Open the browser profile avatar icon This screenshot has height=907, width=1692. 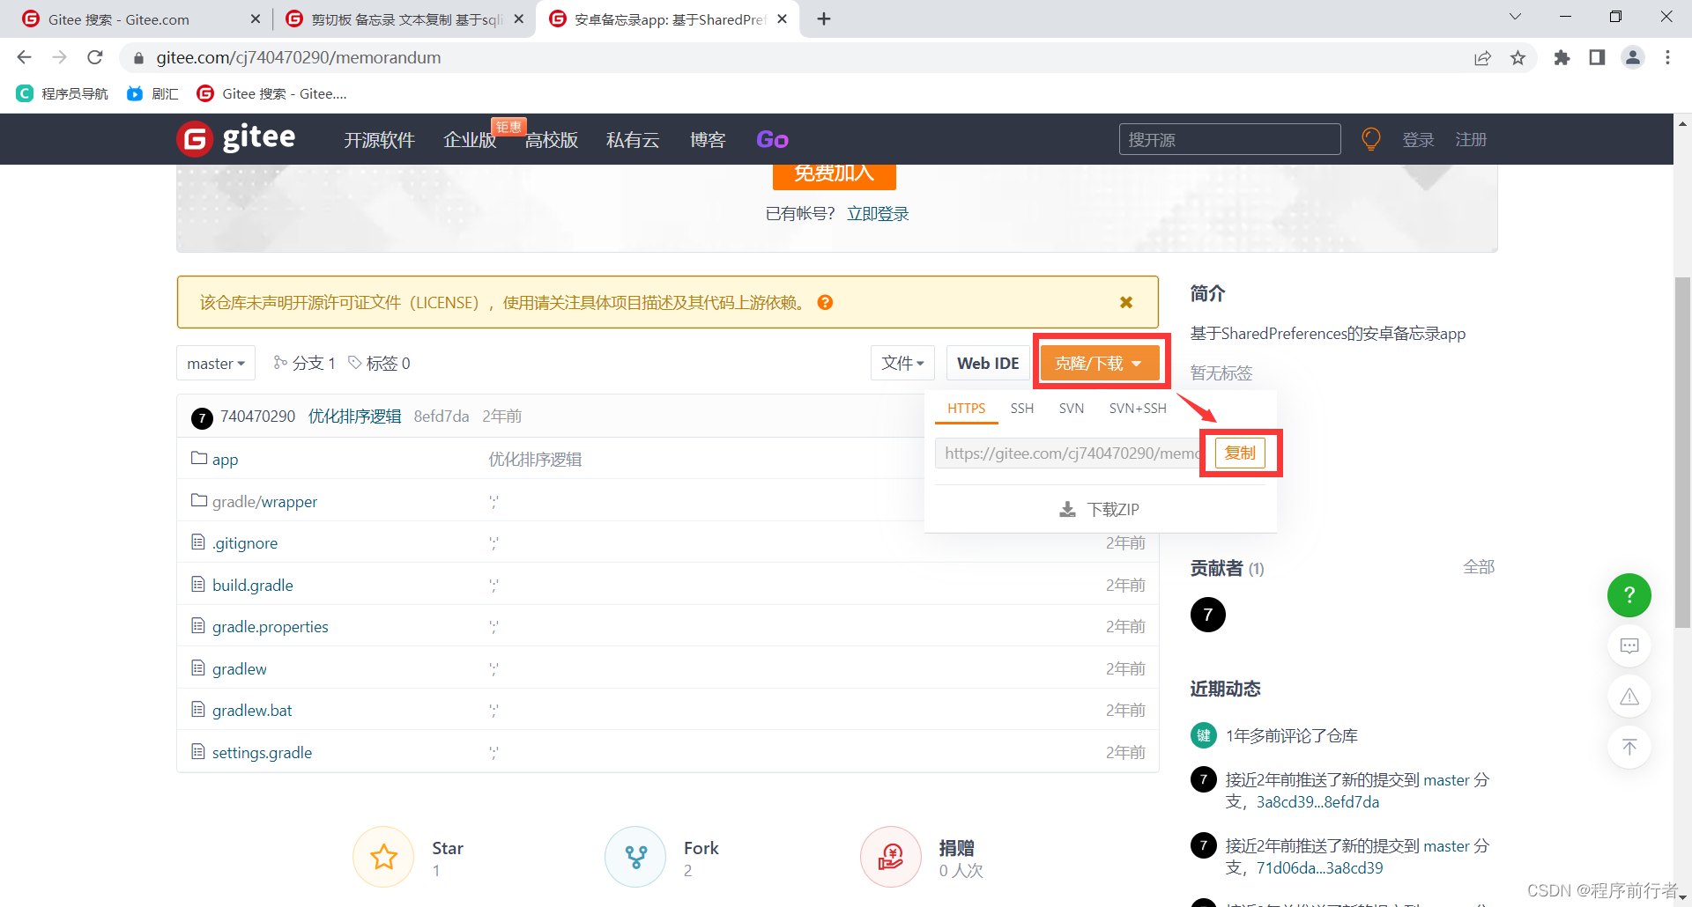coord(1633,58)
